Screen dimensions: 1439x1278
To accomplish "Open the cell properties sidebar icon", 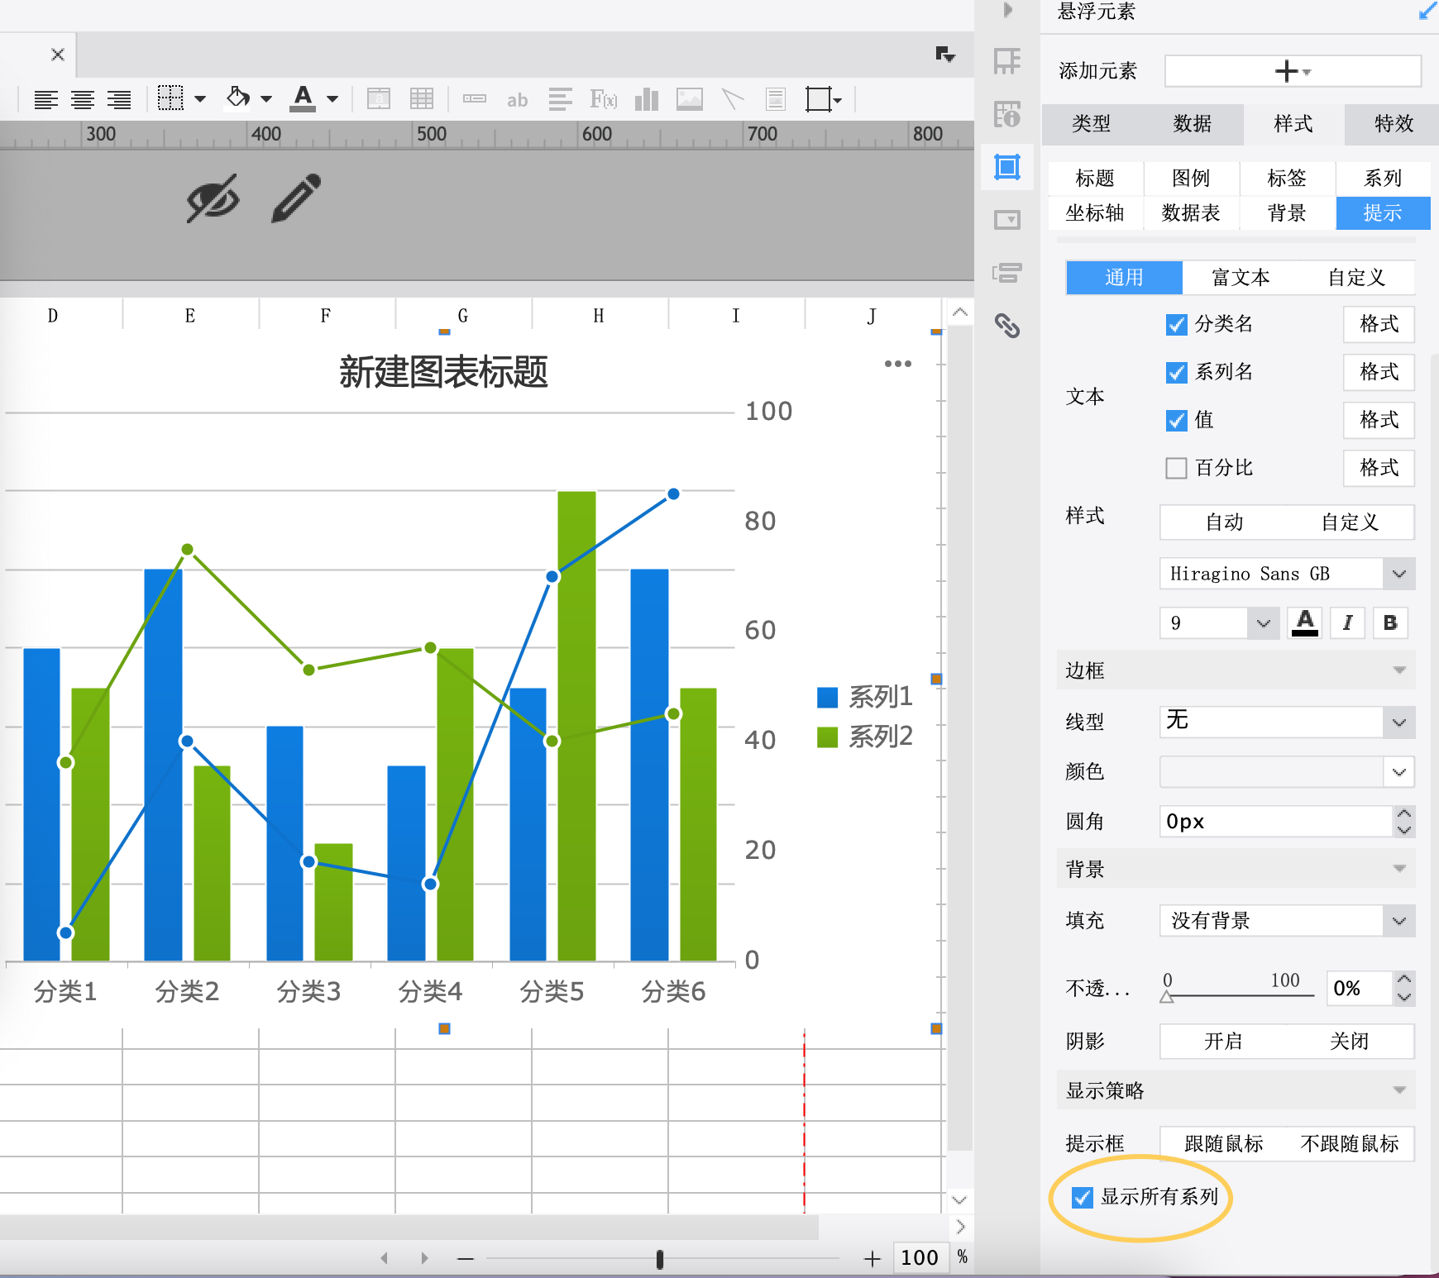I will coord(1007,61).
